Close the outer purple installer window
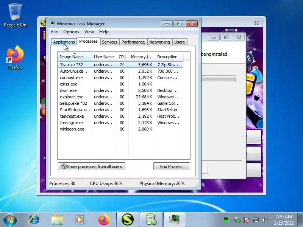The image size is (303, 227). click(x=256, y=23)
